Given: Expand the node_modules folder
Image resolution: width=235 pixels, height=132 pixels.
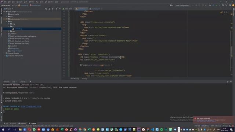Looking at the screenshot, I should tap(7, 19).
